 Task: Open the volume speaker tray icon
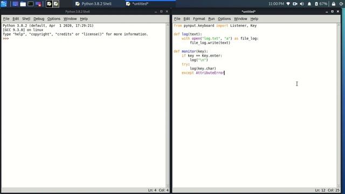(x=302, y=4)
